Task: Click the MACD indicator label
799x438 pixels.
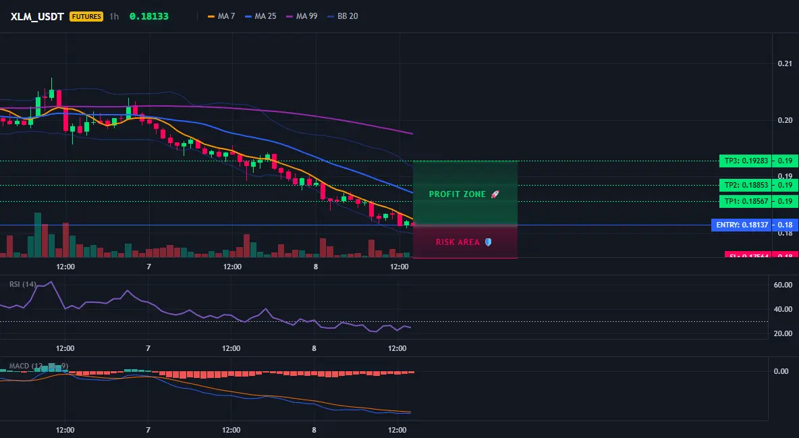Action: coord(38,366)
